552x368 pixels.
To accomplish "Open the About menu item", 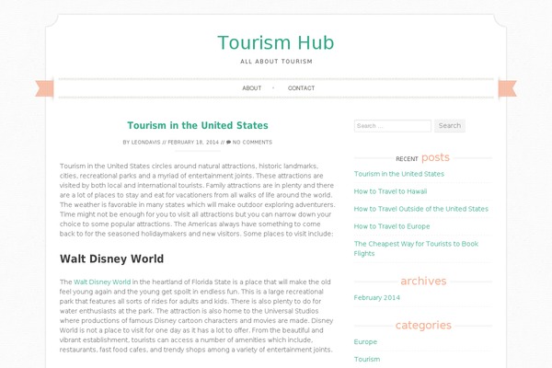I will coord(252,88).
